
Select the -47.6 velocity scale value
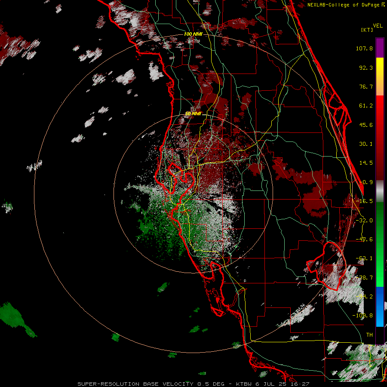pos(364,240)
